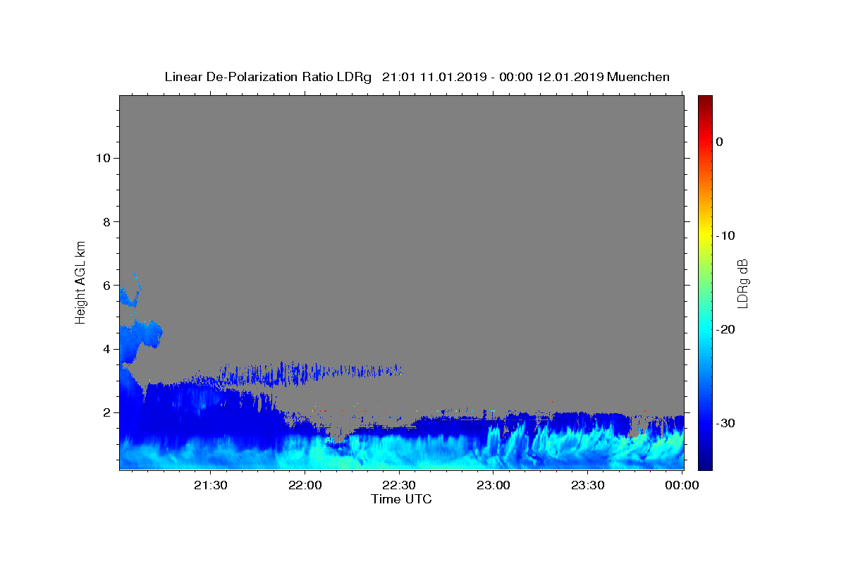This screenshot has width=846, height=564.
Task: Click the dark red top of colorbar
Action: [x=705, y=100]
